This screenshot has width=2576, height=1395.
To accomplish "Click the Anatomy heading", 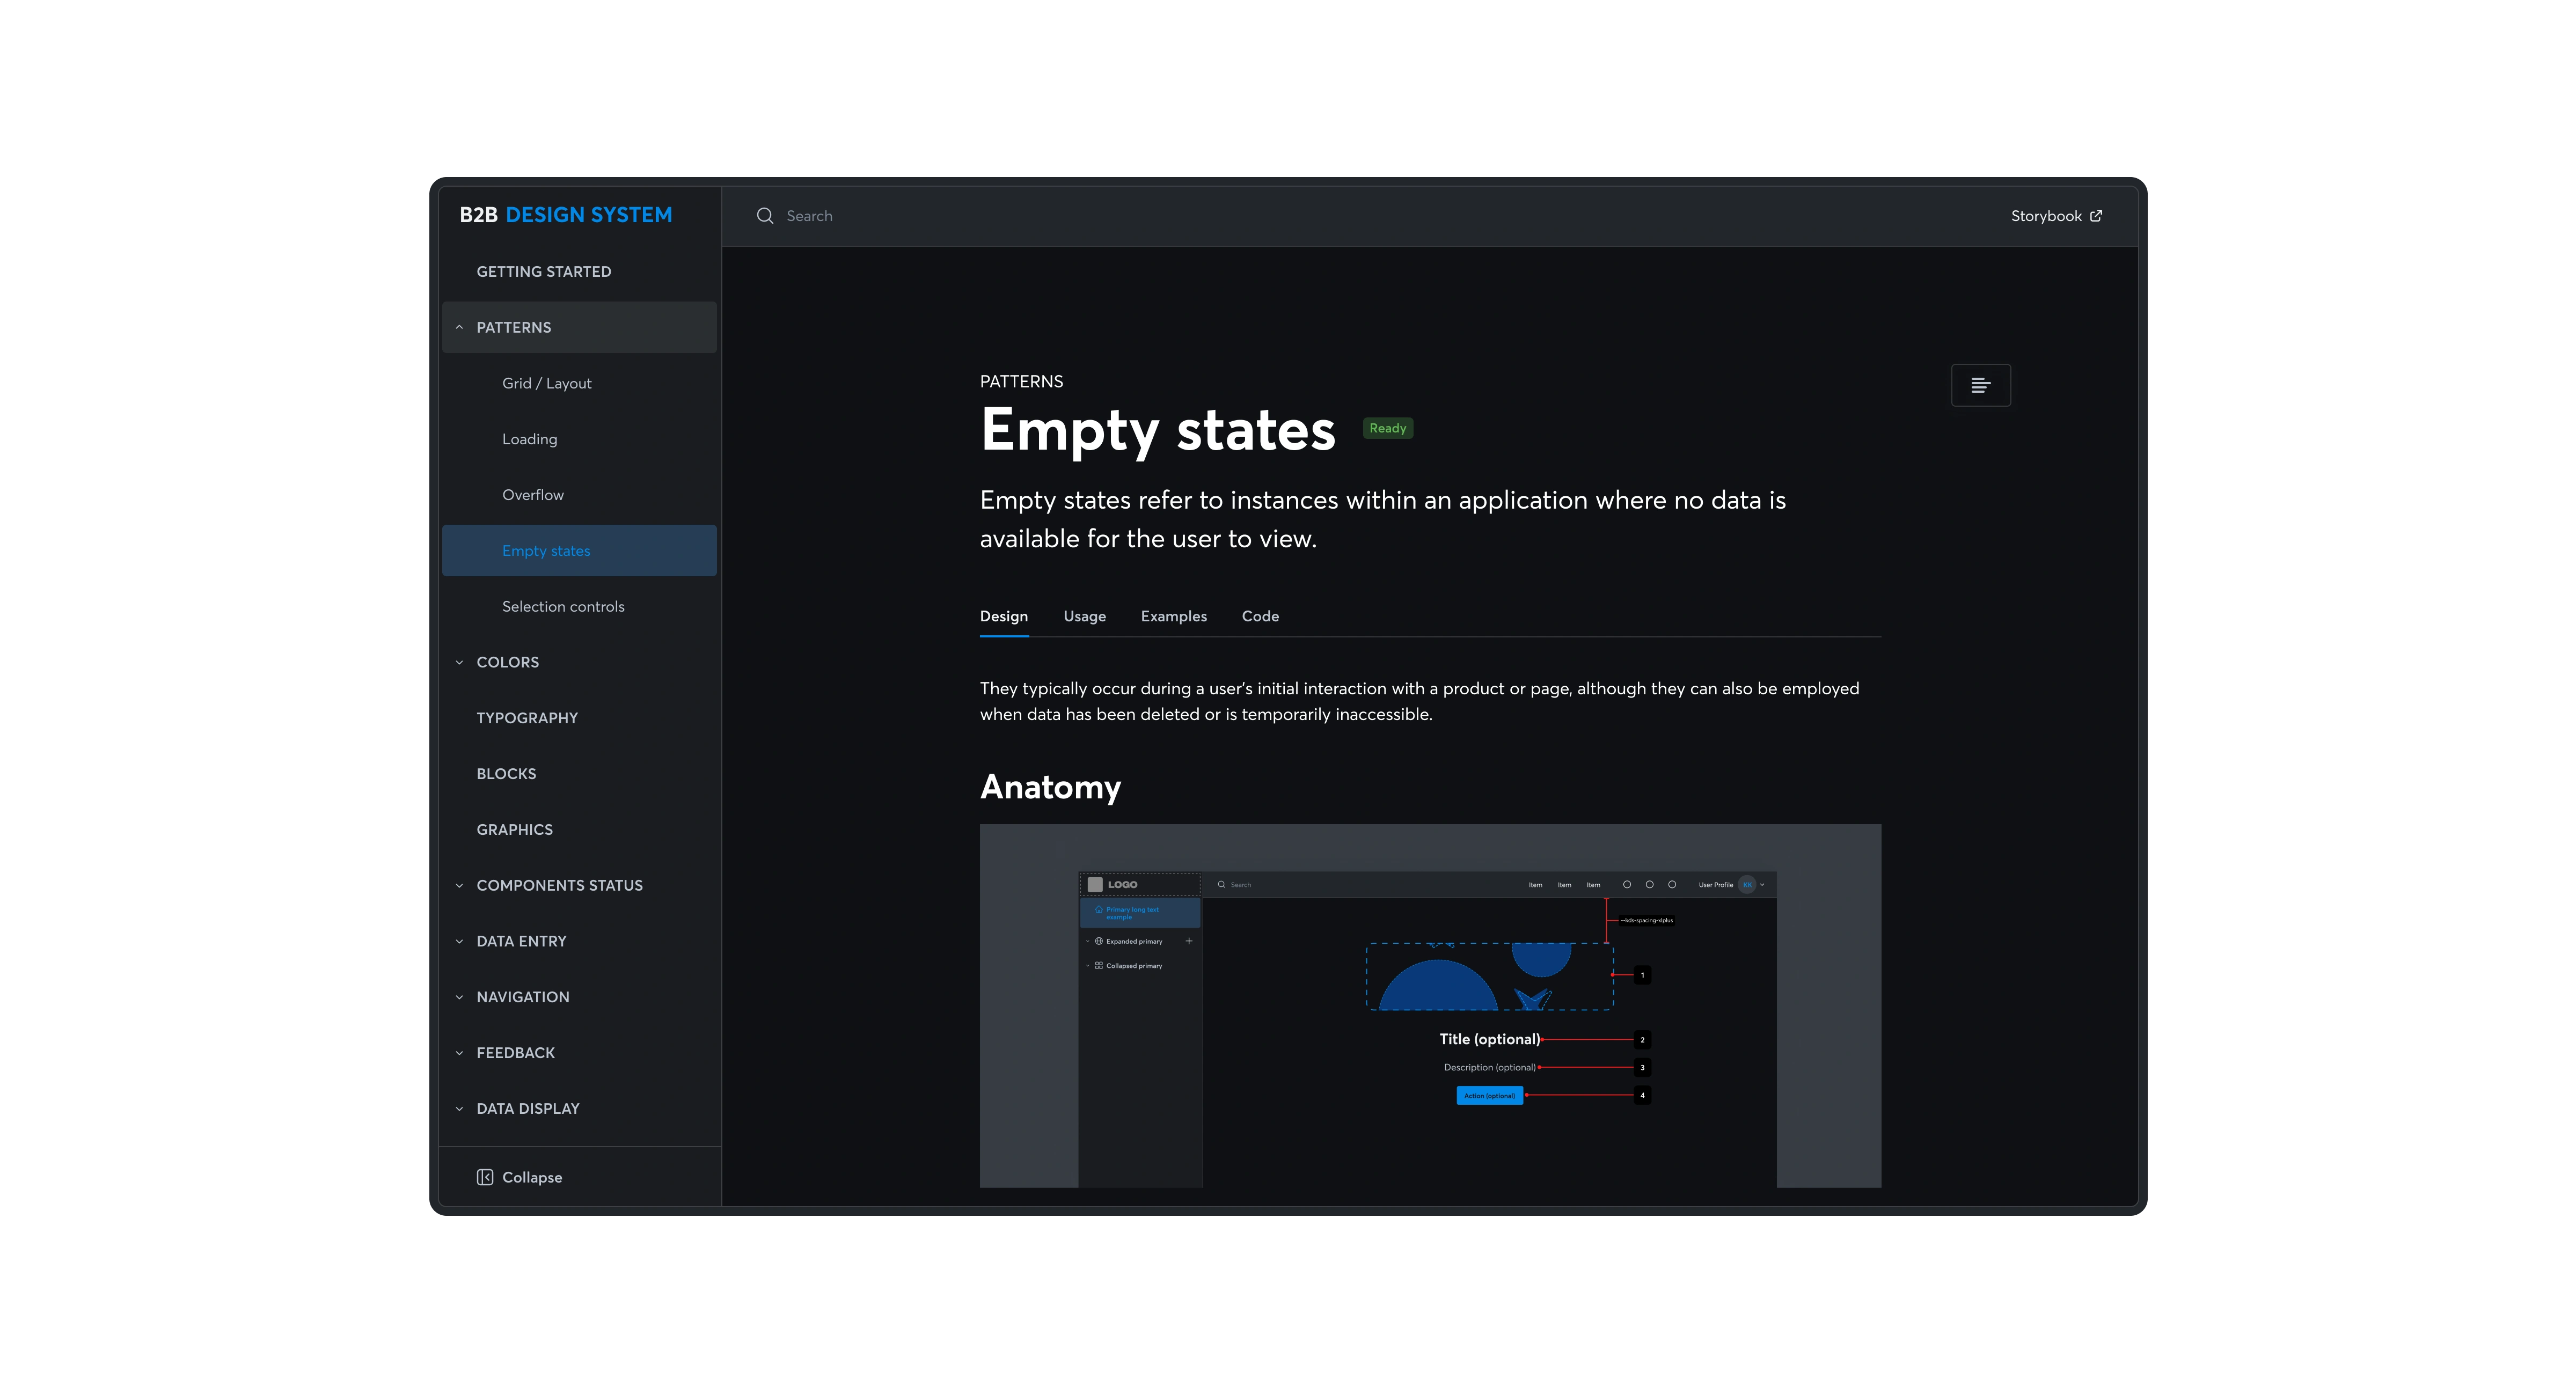I will pos(1050,787).
